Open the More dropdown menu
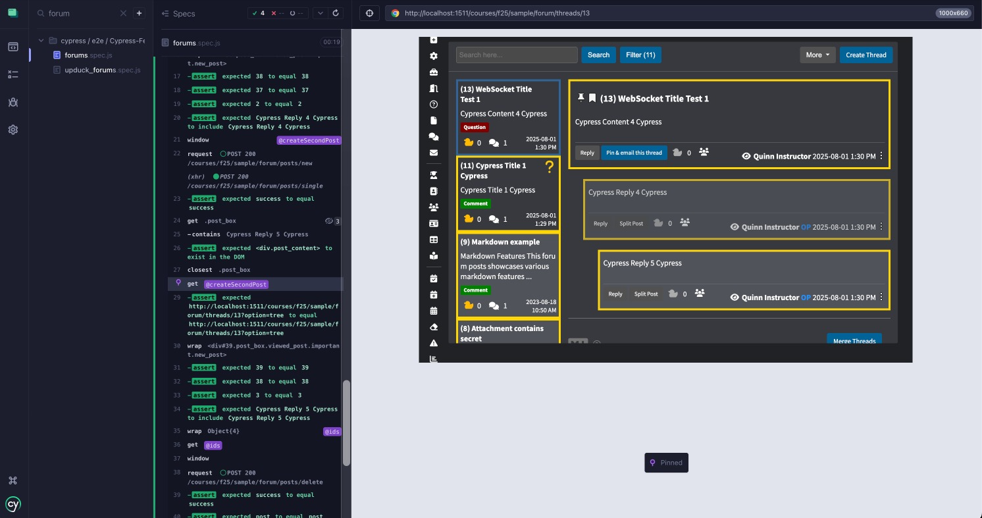Image resolution: width=982 pixels, height=518 pixels. (817, 55)
